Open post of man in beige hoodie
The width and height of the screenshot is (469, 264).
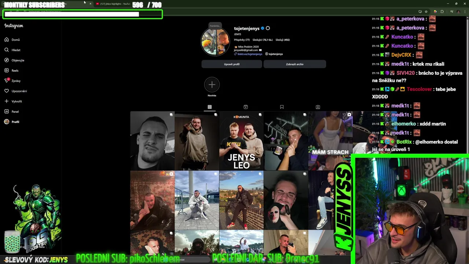point(197,141)
